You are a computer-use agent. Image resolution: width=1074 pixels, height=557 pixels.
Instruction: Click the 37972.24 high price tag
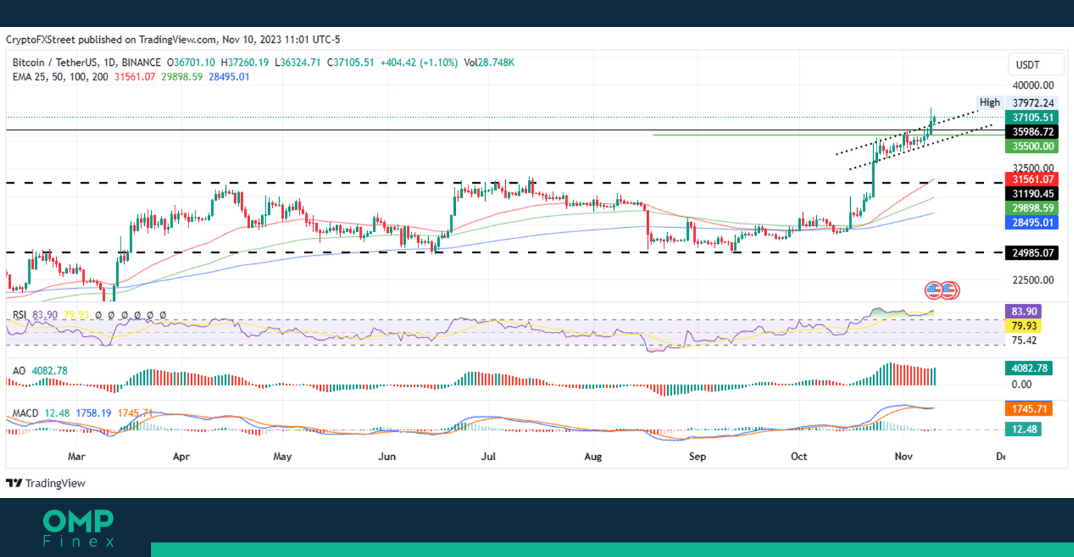tap(1032, 103)
